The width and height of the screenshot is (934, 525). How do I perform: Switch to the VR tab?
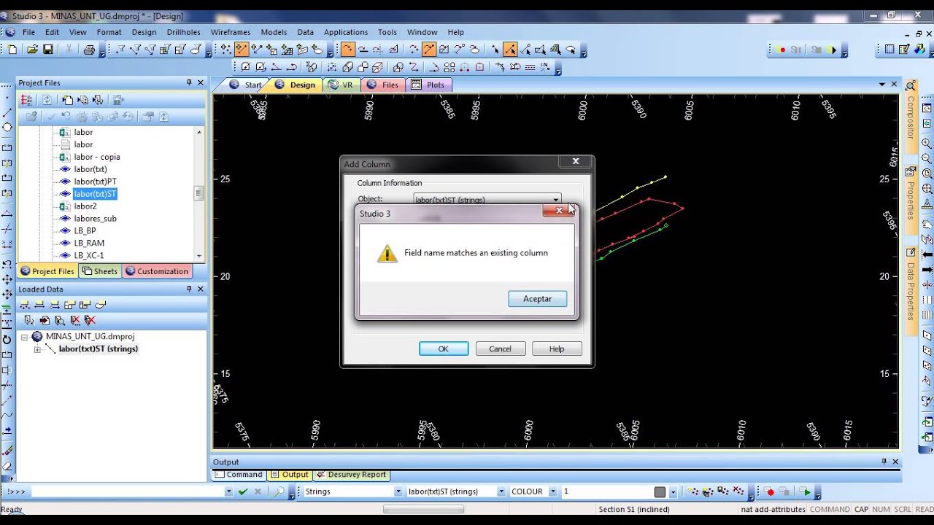point(340,85)
